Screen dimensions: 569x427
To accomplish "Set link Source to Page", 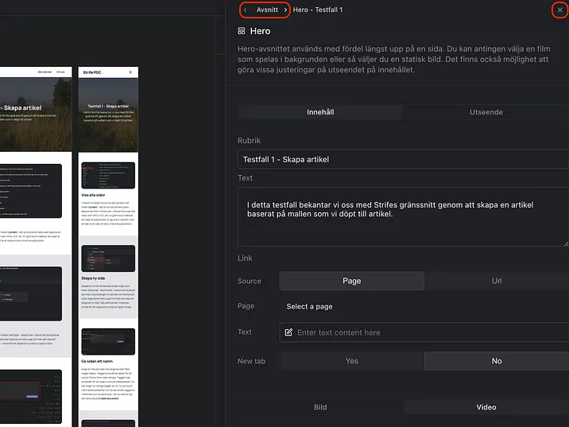I will click(351, 281).
